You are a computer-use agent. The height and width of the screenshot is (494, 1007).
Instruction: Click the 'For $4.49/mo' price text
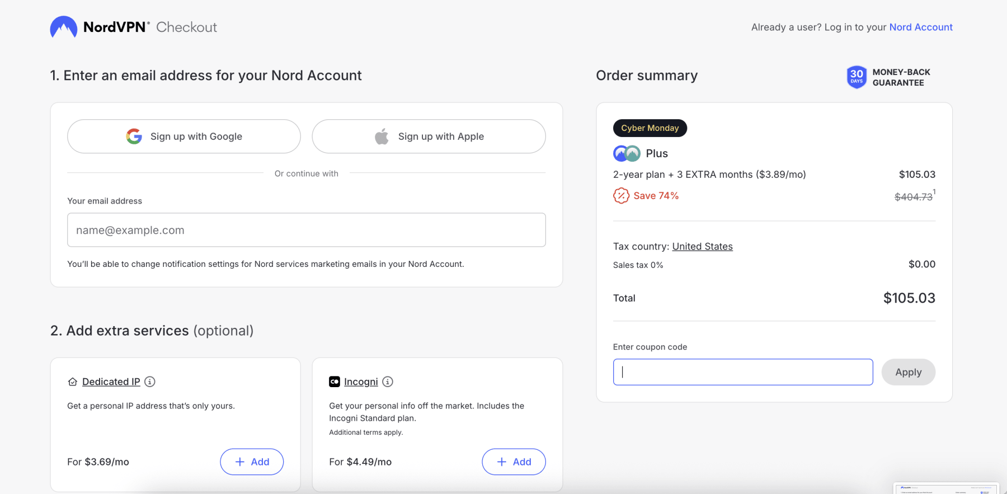(360, 462)
